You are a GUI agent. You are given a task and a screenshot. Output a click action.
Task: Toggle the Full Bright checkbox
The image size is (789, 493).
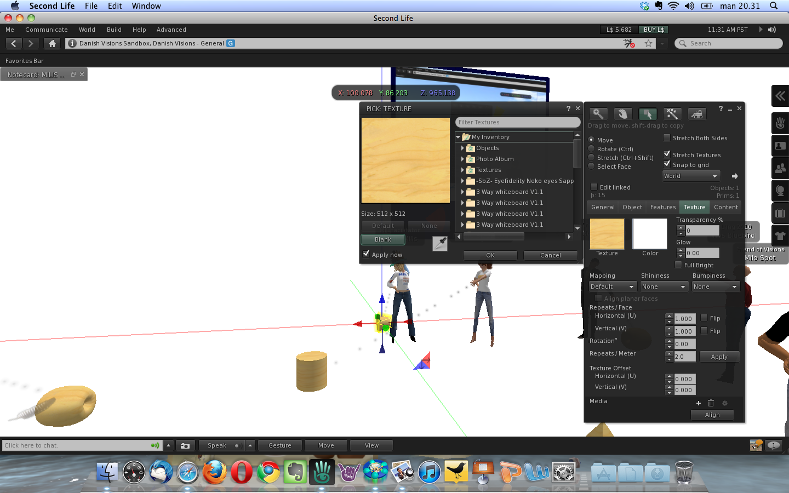click(x=678, y=265)
